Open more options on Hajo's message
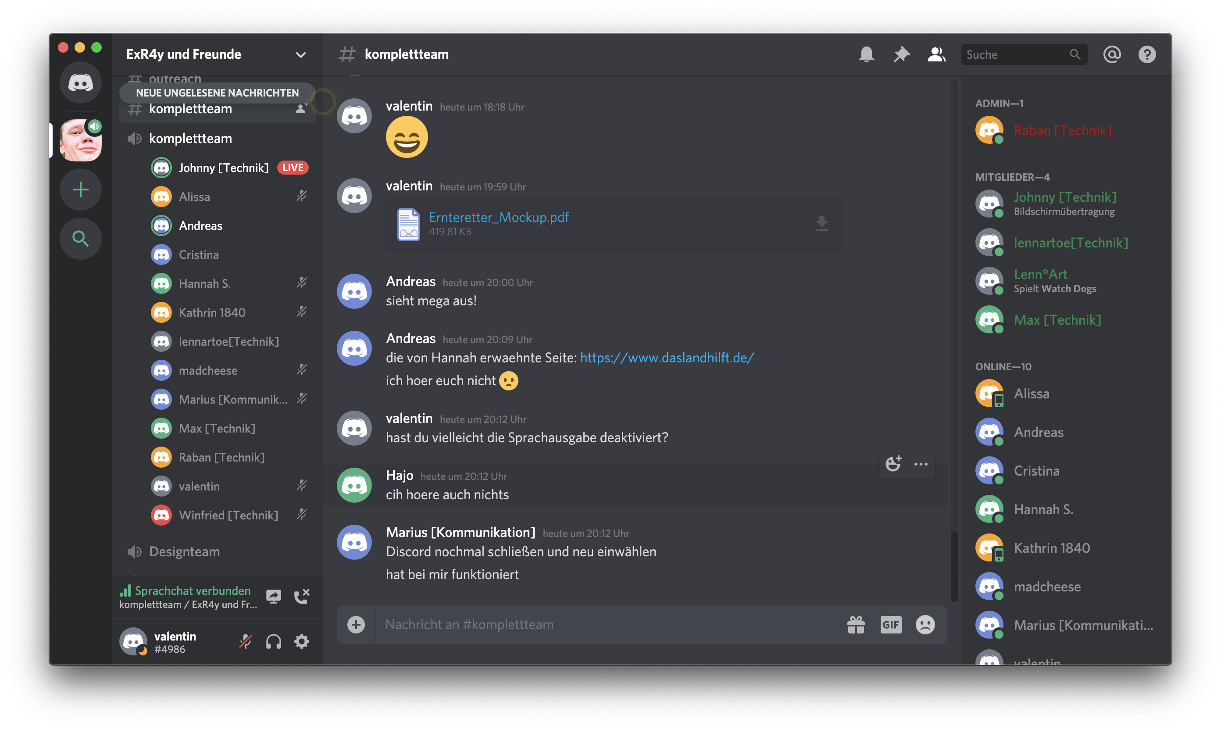The image size is (1221, 730). coord(921,464)
